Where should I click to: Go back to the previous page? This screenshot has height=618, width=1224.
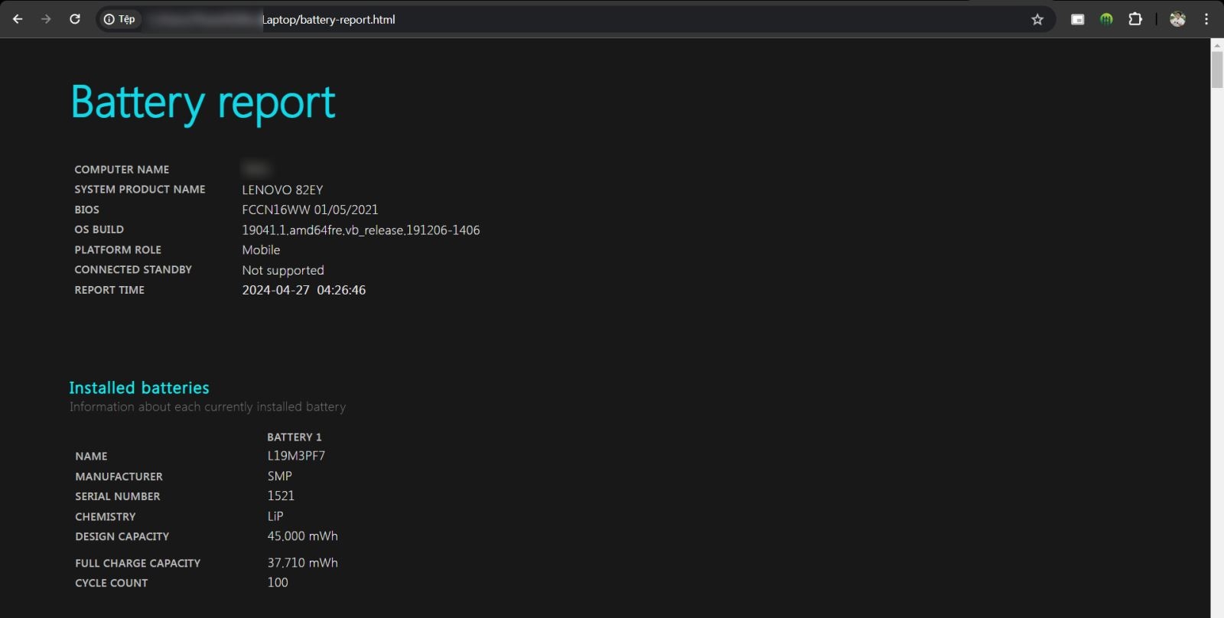(x=18, y=19)
